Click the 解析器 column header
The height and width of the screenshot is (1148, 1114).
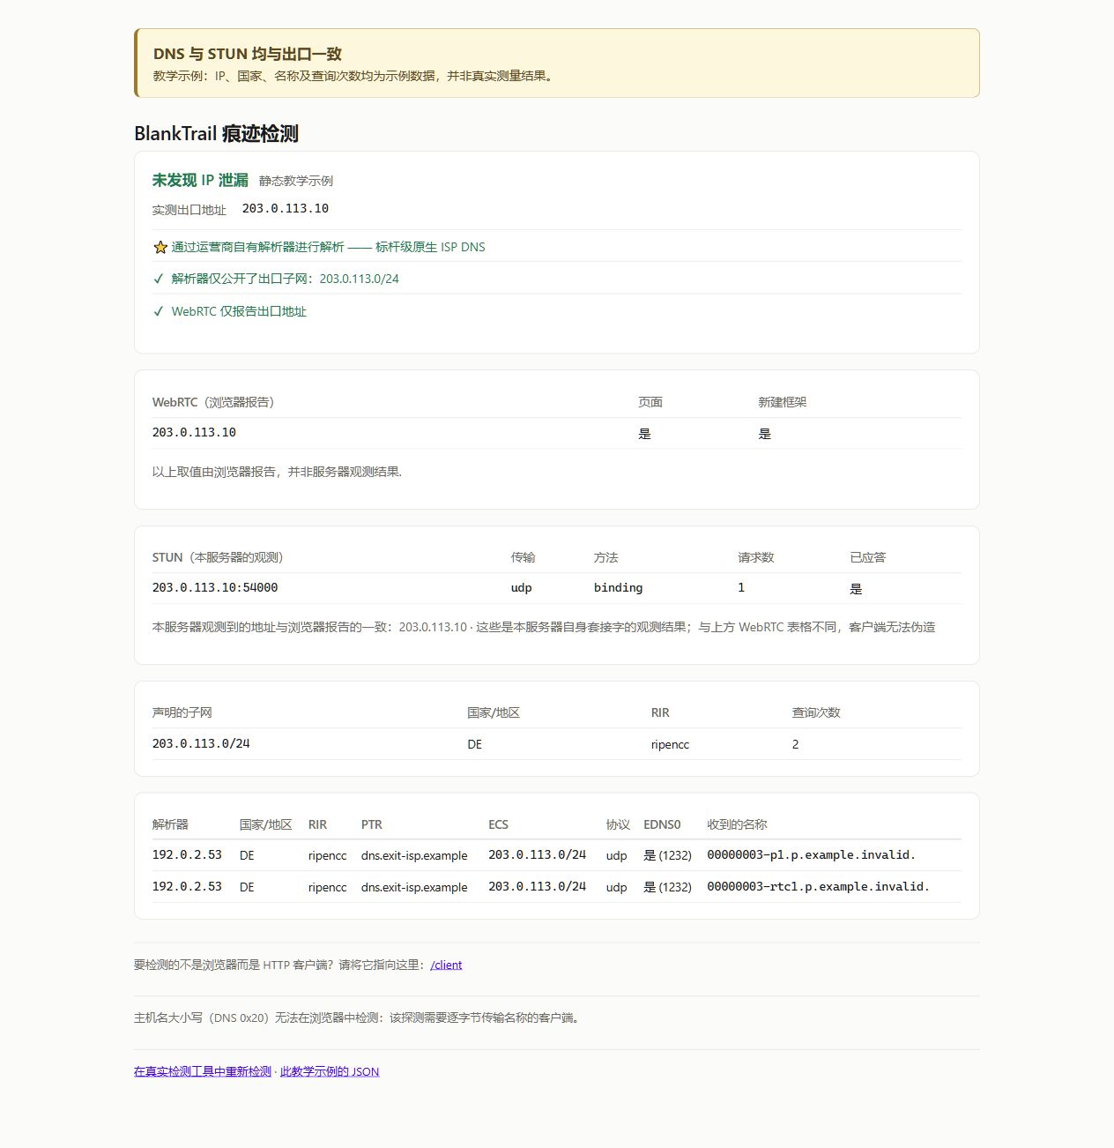(170, 824)
